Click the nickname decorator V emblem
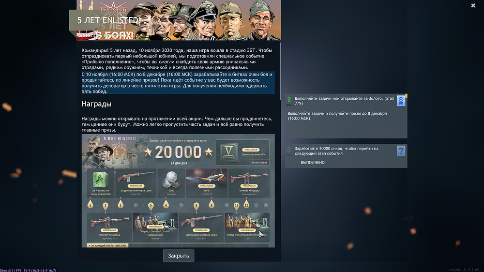Image resolution: width=484 pixels, height=272 pixels. [x=229, y=151]
